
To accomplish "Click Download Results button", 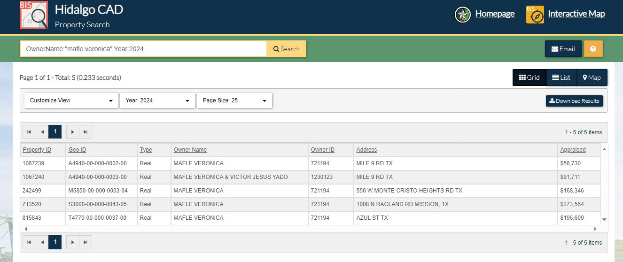I will click(x=574, y=101).
